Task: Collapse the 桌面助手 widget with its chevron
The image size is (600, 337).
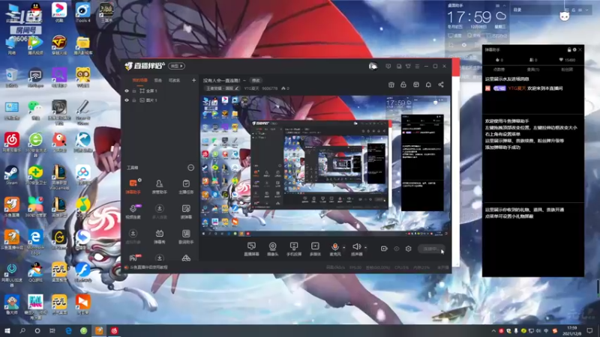Action: [x=504, y=6]
